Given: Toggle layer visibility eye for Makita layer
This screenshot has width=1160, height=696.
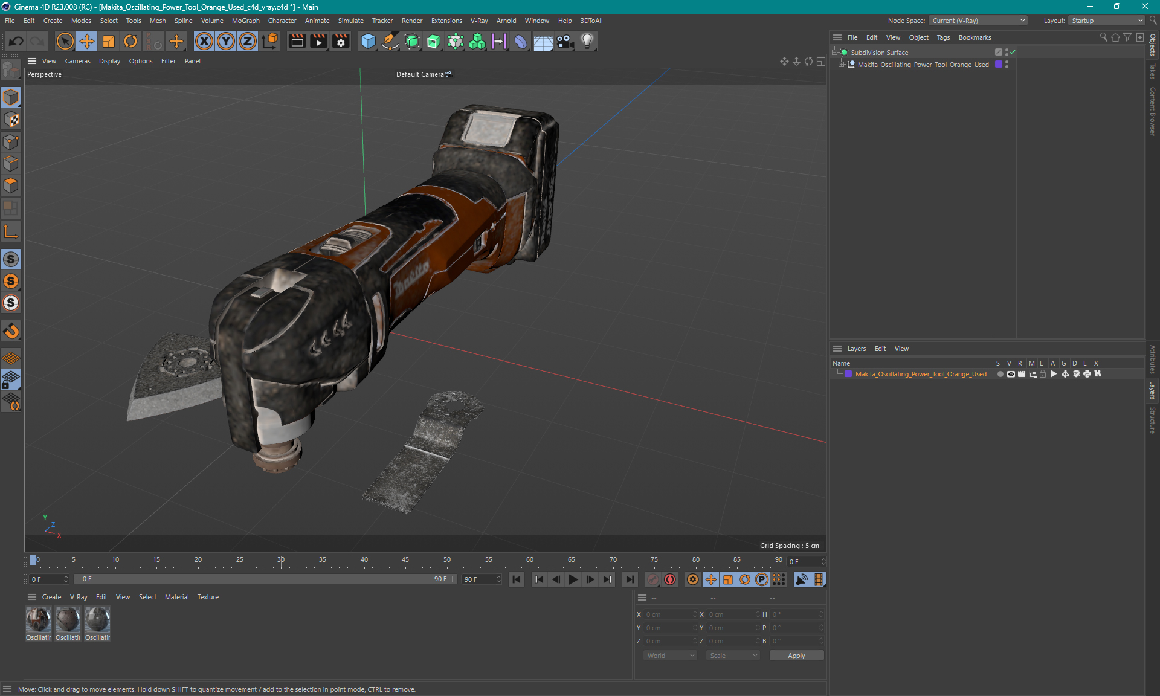Looking at the screenshot, I should click(1011, 374).
